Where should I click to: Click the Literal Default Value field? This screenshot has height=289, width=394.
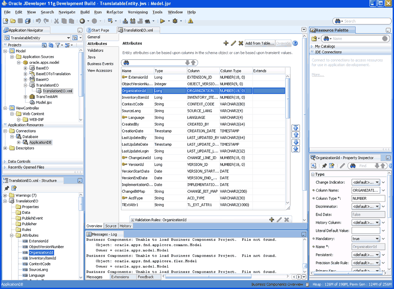click(x=366, y=230)
